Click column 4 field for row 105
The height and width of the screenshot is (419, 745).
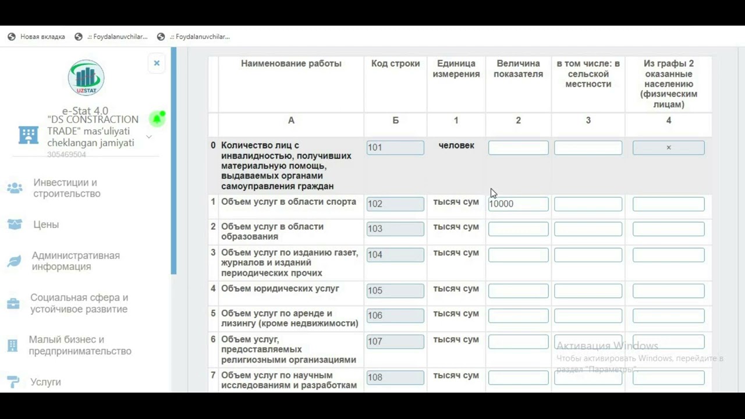pos(668,290)
